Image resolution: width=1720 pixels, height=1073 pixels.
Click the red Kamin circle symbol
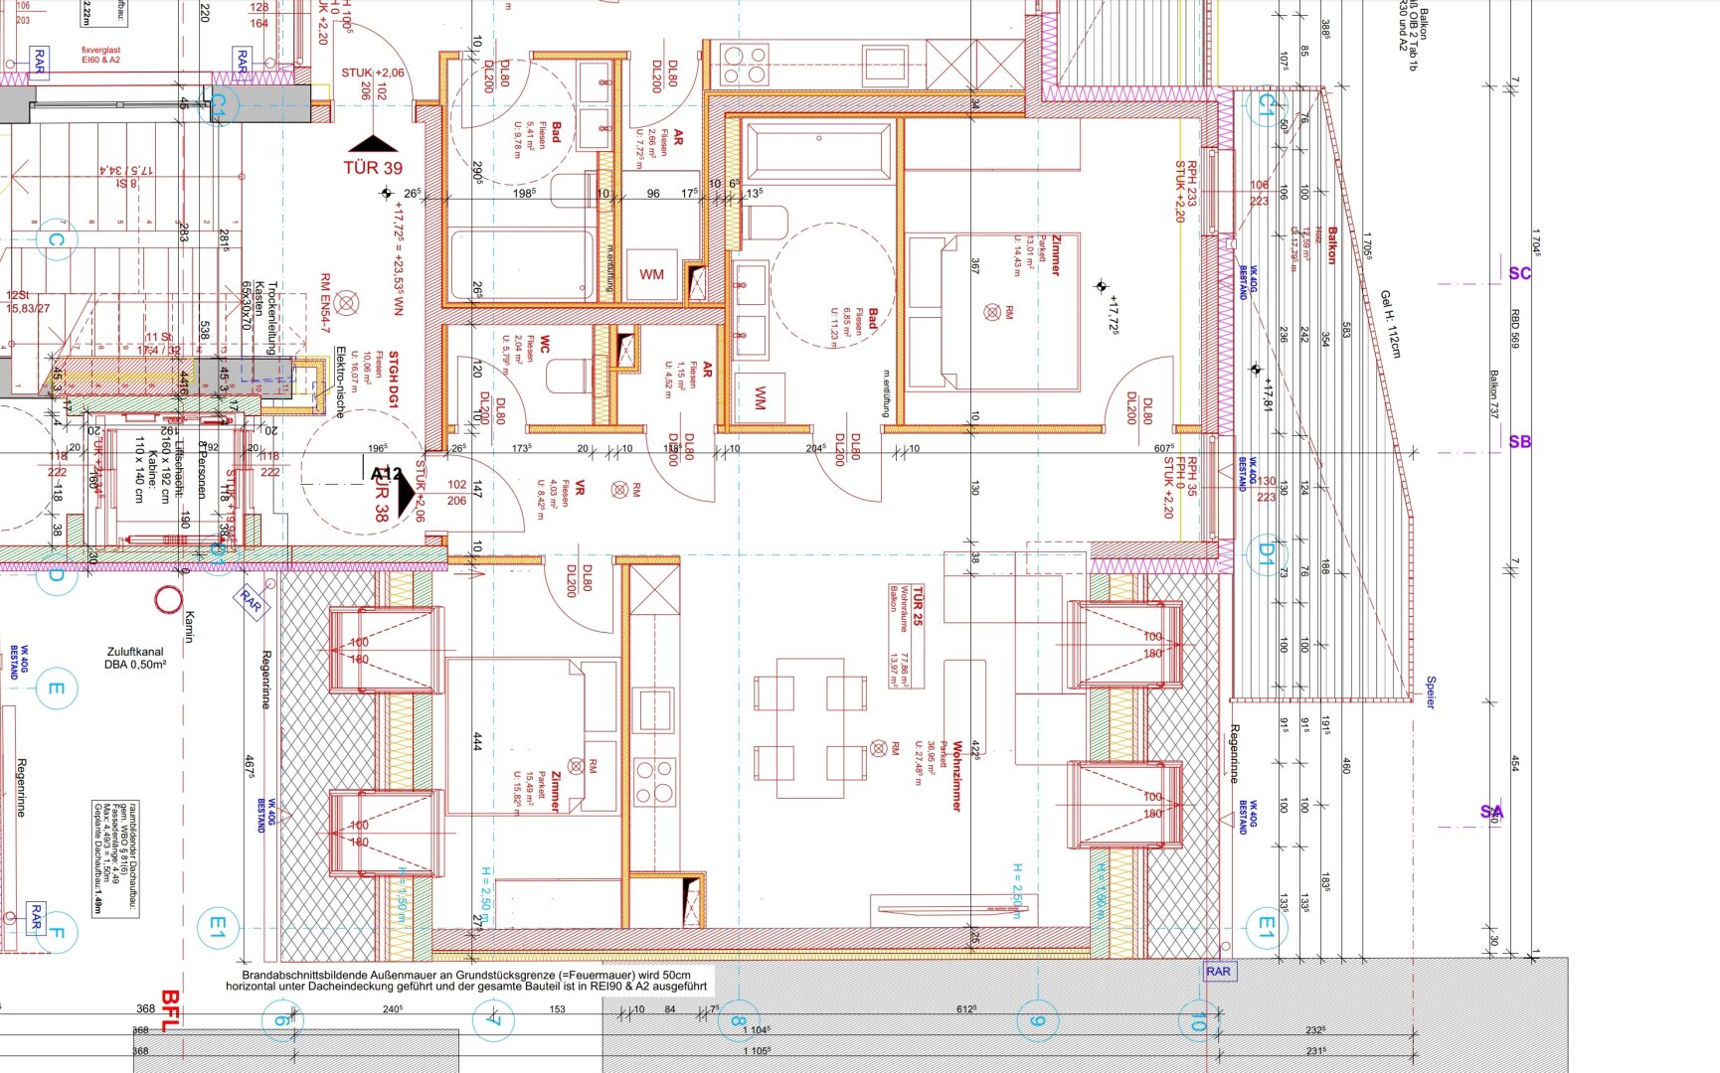(169, 599)
